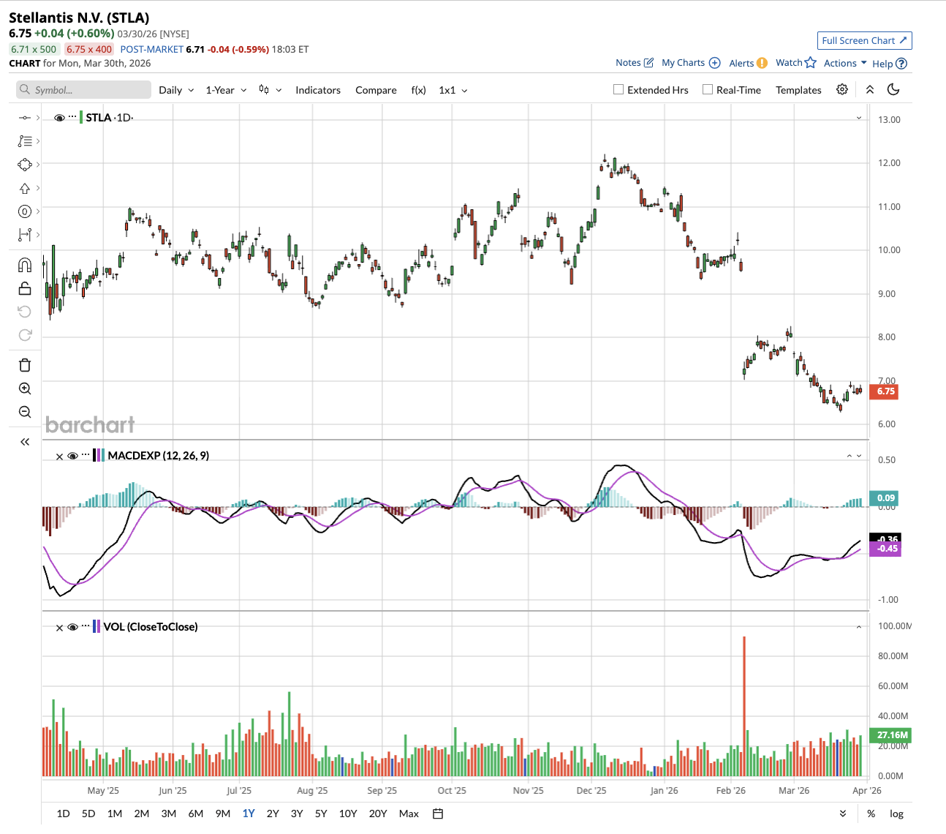Open the Compare menu
The image size is (946, 834).
tap(376, 90)
